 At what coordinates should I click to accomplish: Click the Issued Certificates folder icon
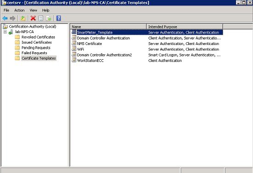click(17, 42)
